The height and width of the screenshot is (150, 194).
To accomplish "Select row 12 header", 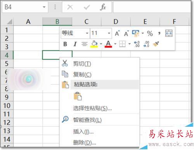I will pos(7,122).
